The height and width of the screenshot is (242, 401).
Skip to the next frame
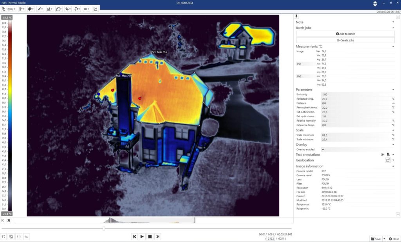pos(157,236)
